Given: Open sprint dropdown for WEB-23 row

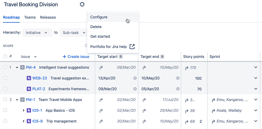Looking at the screenshot, I should coord(256,78).
